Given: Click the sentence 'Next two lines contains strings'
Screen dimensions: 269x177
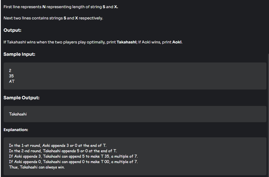Looking at the screenshot, I should (x=53, y=18).
